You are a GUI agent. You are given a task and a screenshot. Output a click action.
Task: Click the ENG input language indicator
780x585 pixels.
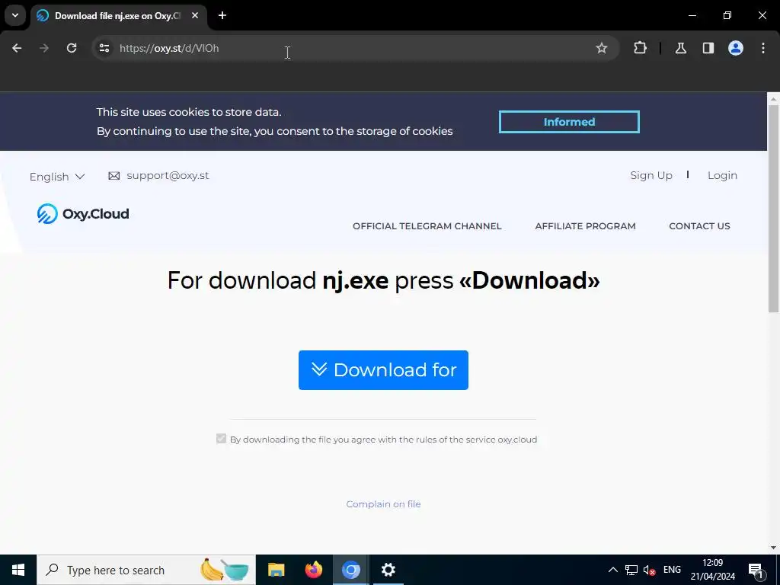point(672,570)
